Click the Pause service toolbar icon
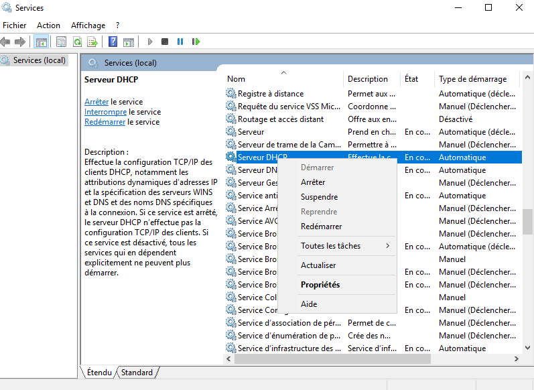This screenshot has height=390, width=534. coord(180,42)
